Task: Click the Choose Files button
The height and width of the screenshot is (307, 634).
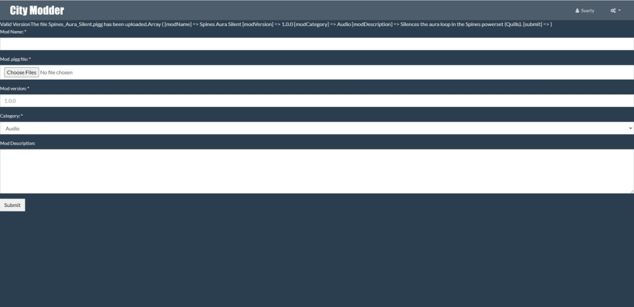Action: click(22, 72)
